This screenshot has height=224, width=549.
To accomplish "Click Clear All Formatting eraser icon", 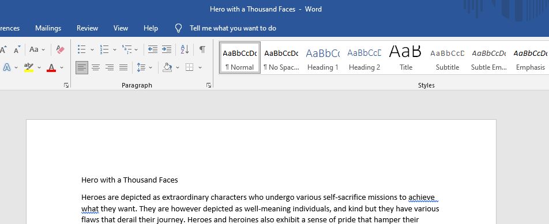I will tap(60, 50).
